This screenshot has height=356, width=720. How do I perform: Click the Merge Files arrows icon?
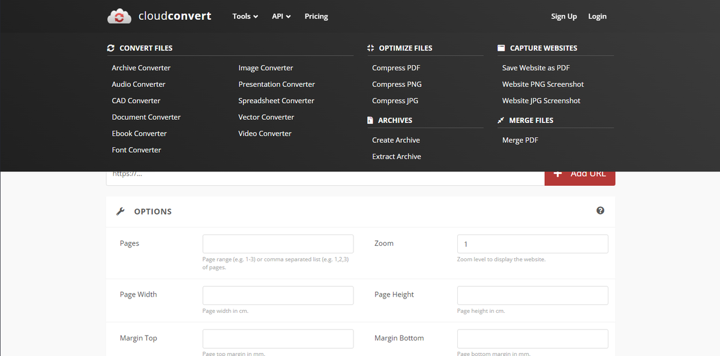pos(501,120)
